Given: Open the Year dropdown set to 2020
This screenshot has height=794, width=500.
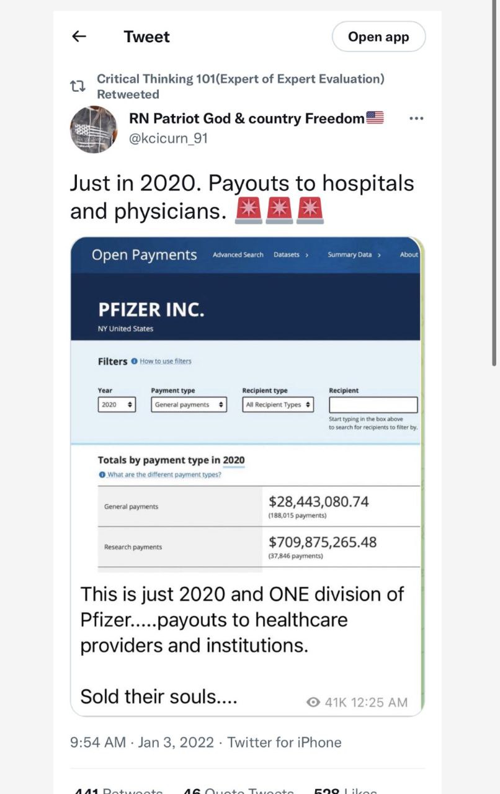Looking at the screenshot, I should coord(117,404).
